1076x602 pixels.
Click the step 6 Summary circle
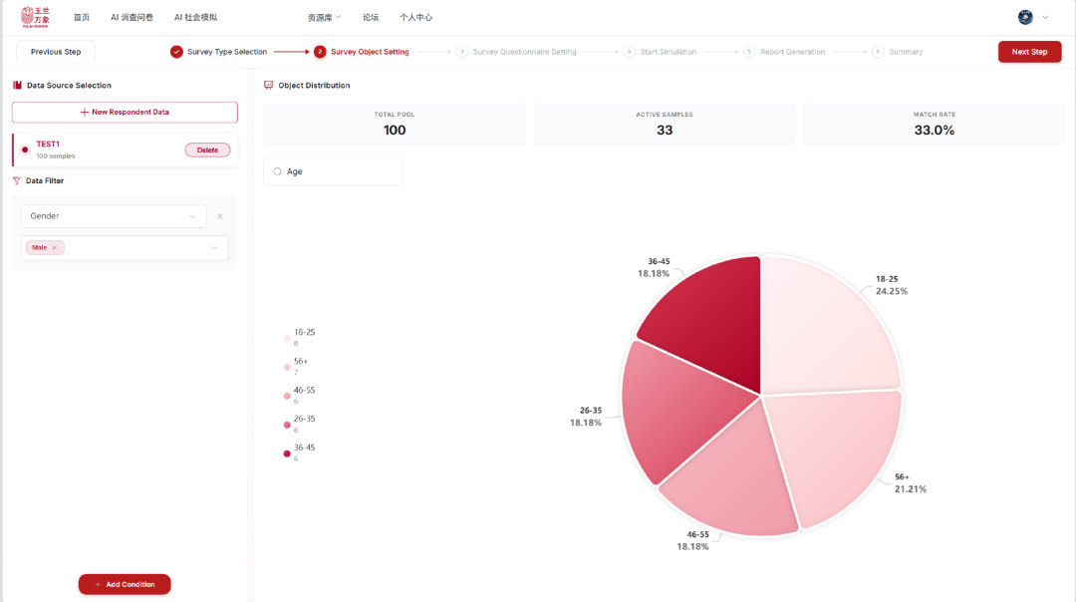click(x=878, y=52)
